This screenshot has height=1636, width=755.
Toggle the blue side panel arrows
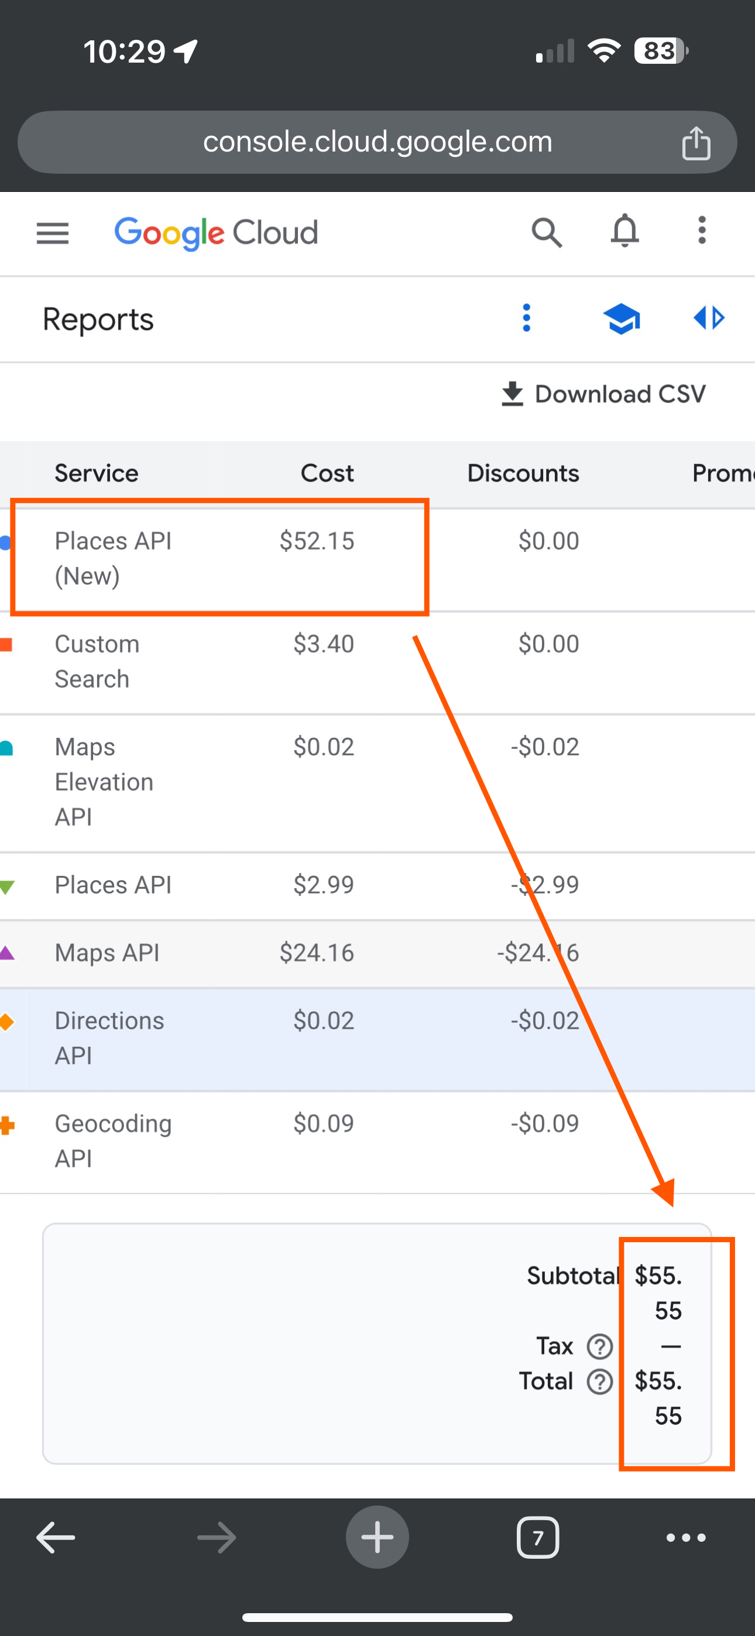click(x=709, y=318)
